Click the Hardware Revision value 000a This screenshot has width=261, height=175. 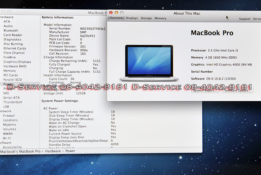pos(84,50)
